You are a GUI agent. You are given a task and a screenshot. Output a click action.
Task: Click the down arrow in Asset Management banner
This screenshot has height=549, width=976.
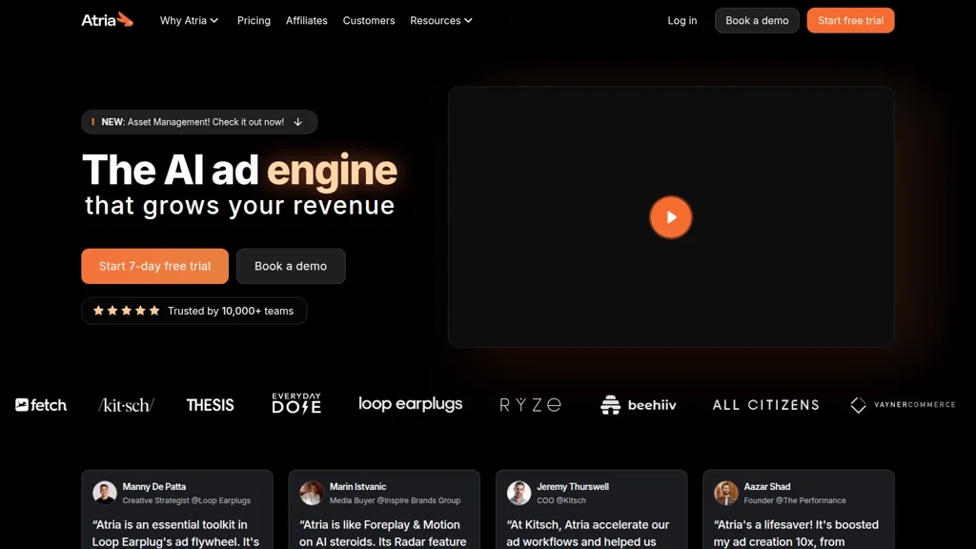pyautogui.click(x=298, y=122)
